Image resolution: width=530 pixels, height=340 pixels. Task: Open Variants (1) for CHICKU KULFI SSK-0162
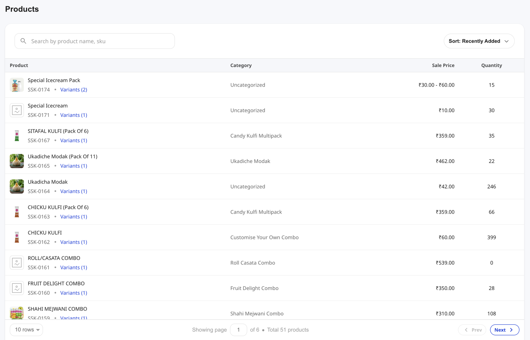74,242
